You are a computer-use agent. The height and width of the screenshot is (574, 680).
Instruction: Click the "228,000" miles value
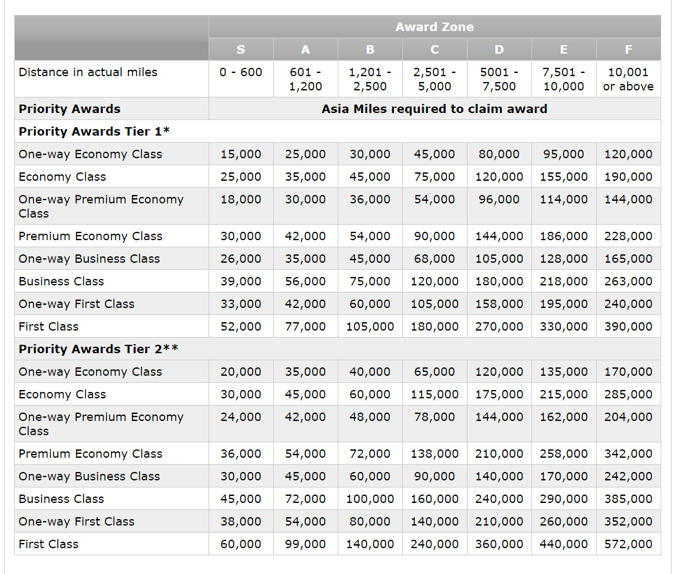coord(628,236)
